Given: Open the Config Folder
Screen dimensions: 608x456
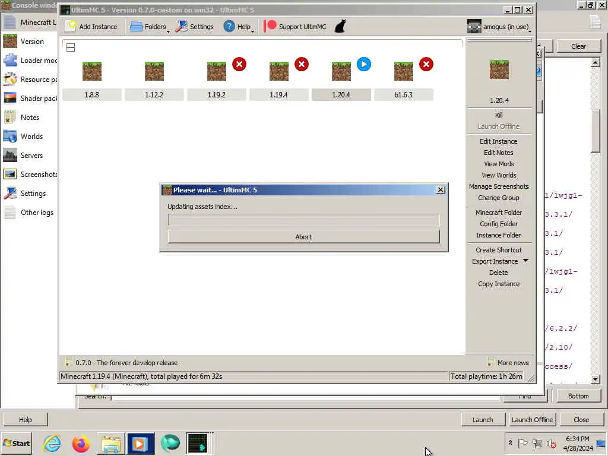Looking at the screenshot, I should (499, 224).
